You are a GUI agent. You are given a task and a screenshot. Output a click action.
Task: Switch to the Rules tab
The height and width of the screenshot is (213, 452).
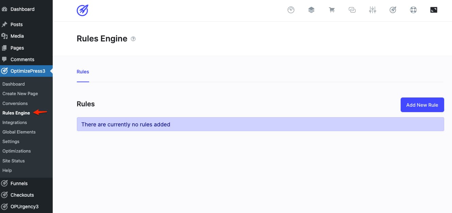tap(83, 72)
